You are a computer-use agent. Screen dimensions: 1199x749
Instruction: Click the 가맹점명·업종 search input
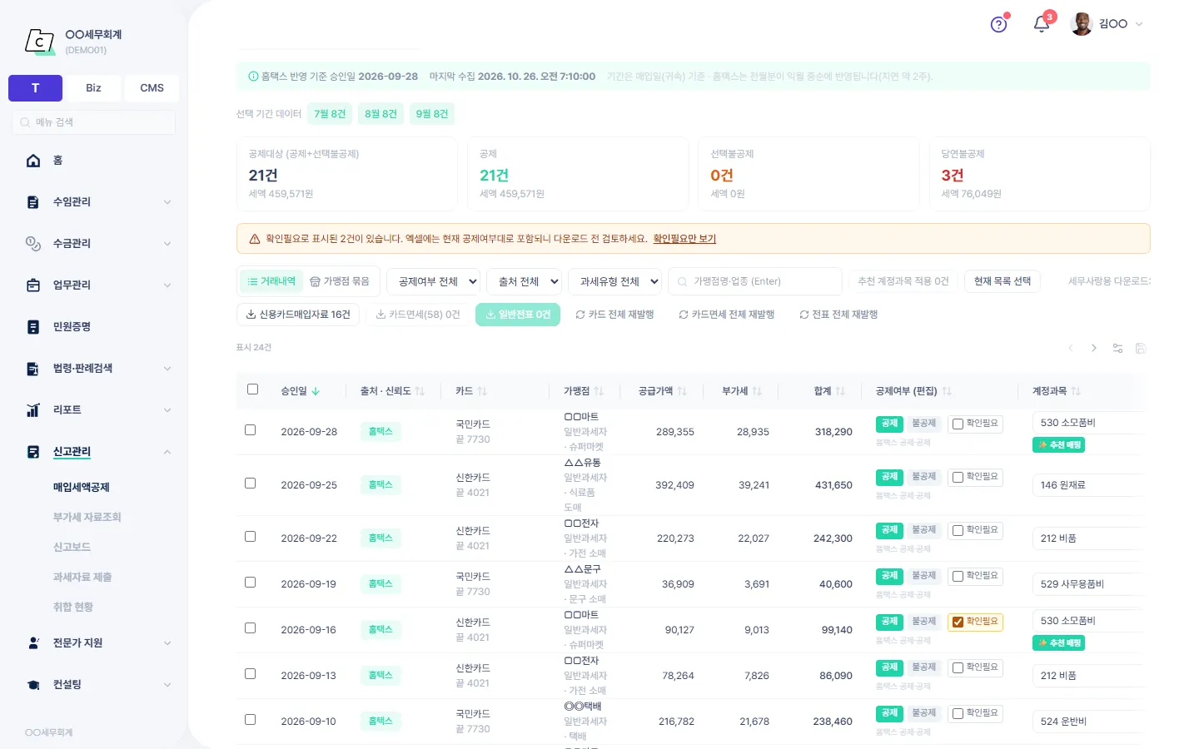pos(755,281)
